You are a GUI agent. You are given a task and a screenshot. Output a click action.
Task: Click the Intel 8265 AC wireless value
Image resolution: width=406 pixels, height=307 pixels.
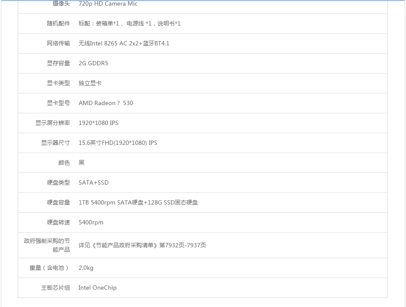click(124, 43)
